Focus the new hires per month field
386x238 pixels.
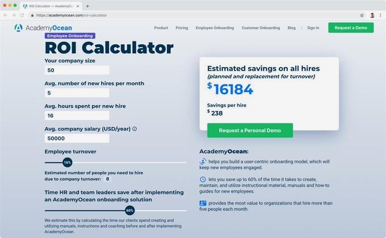77,93
